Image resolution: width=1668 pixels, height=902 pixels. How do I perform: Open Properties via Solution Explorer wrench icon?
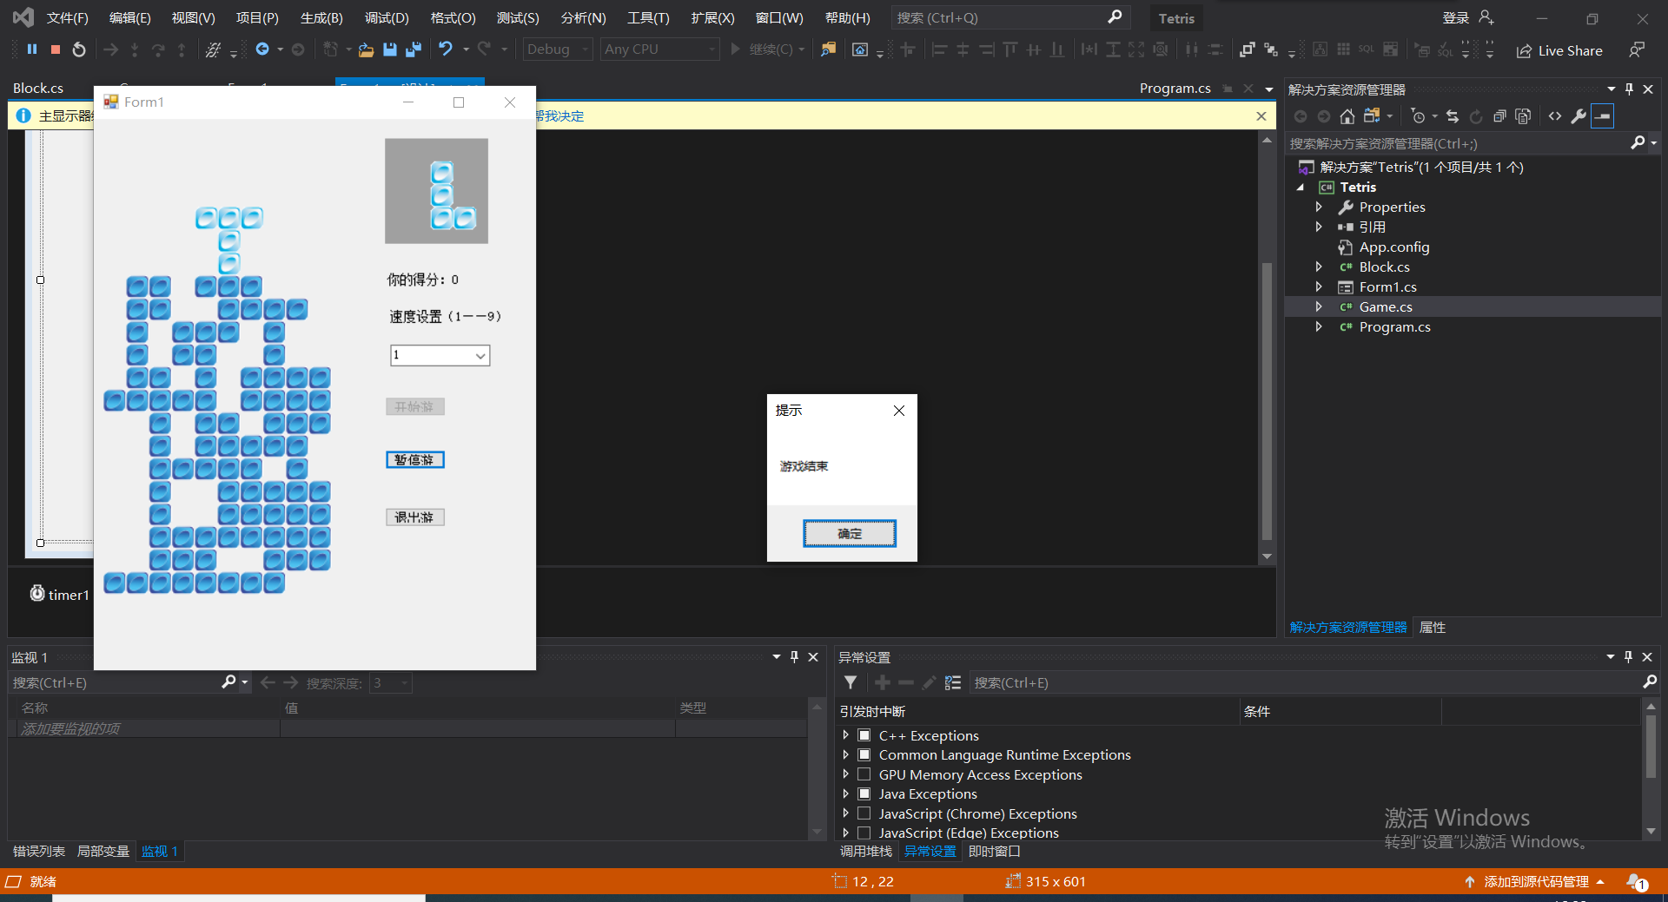point(1579,116)
